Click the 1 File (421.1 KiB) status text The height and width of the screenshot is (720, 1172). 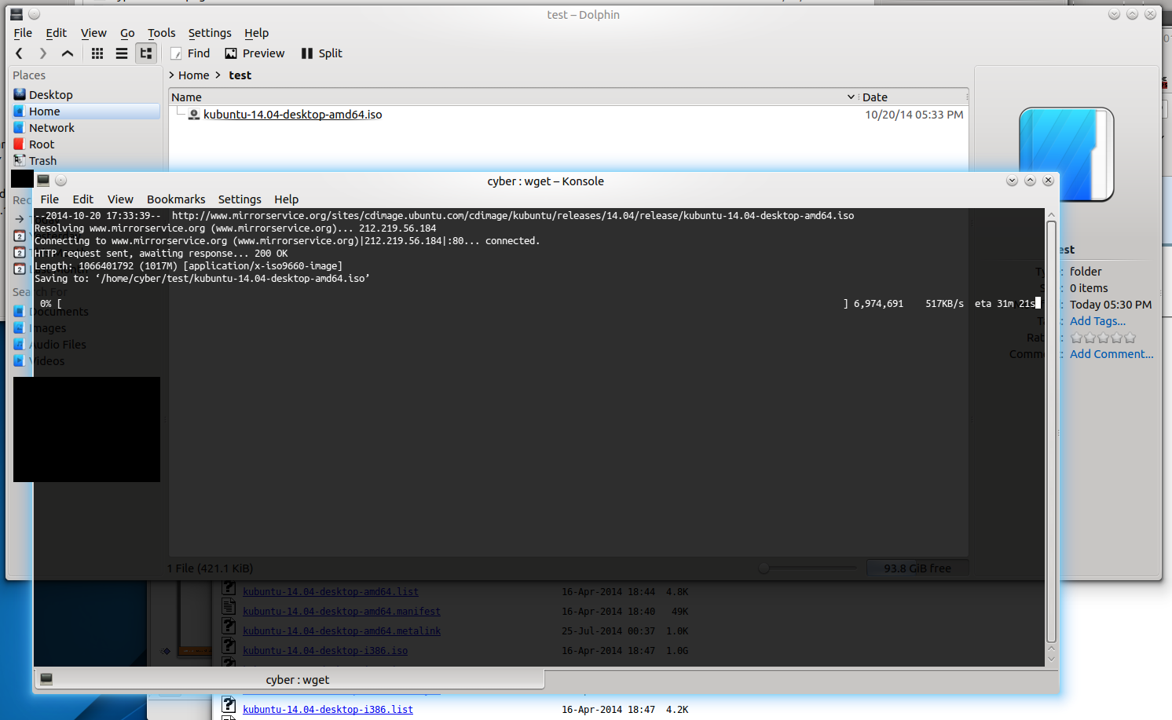(210, 568)
